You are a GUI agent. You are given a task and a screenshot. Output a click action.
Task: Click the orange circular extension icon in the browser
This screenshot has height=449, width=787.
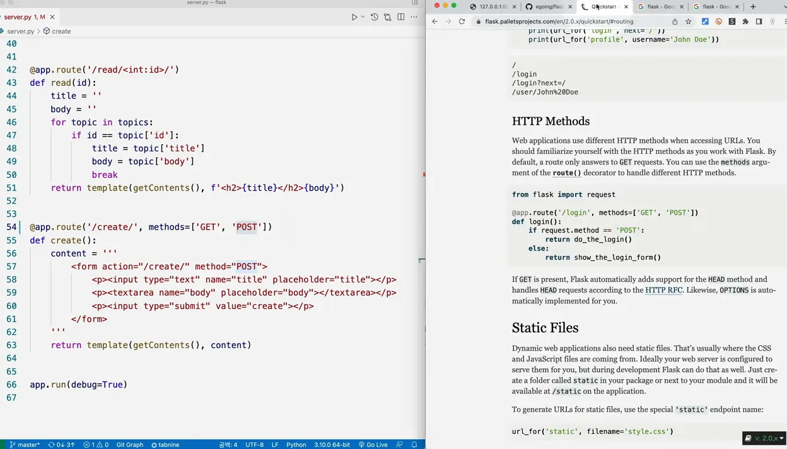pos(718,21)
